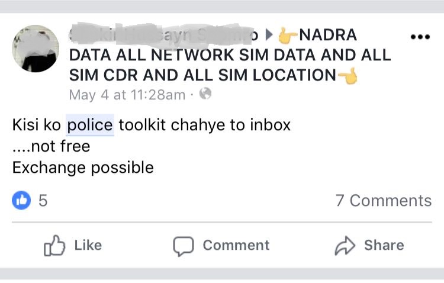Click the speech bubble Comment icon

[183, 246]
